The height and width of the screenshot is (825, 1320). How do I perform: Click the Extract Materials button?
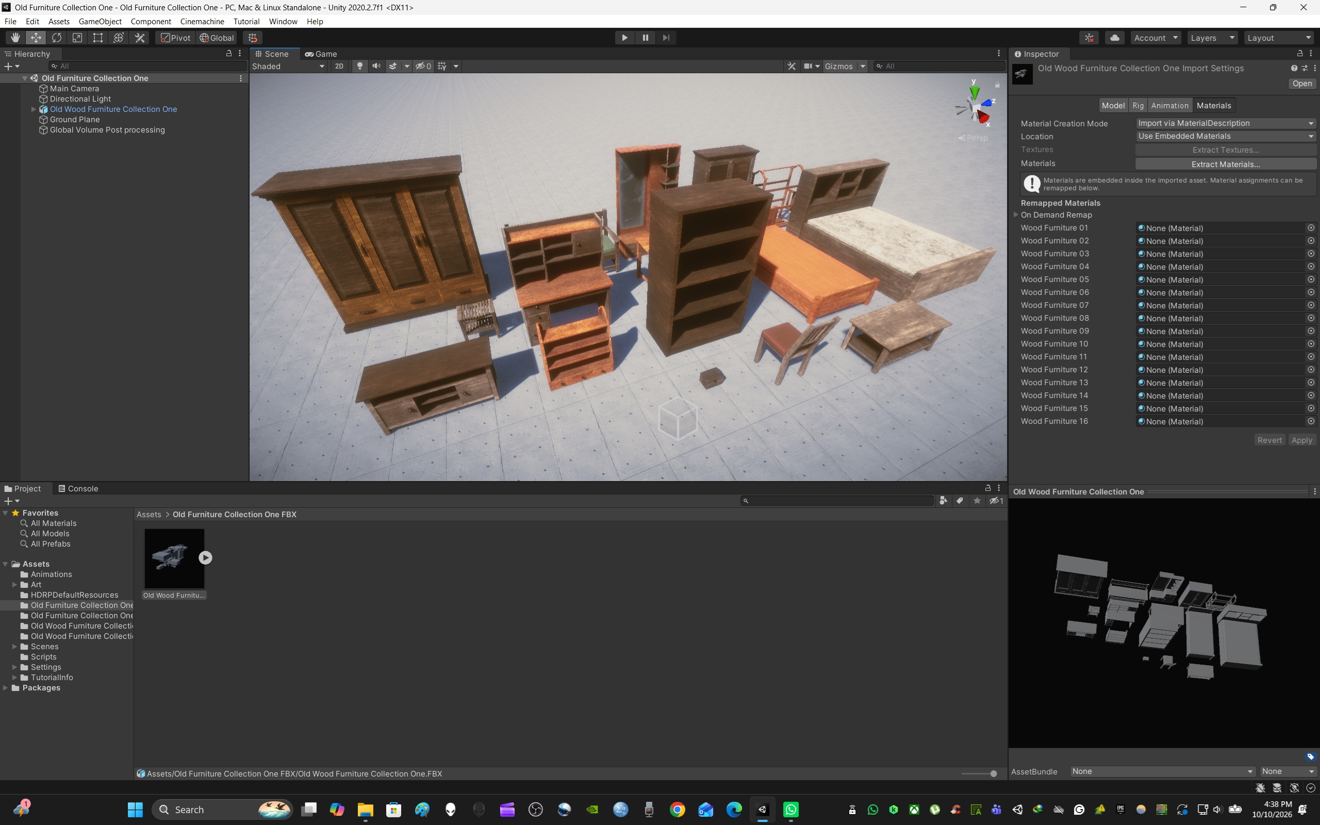pos(1226,163)
